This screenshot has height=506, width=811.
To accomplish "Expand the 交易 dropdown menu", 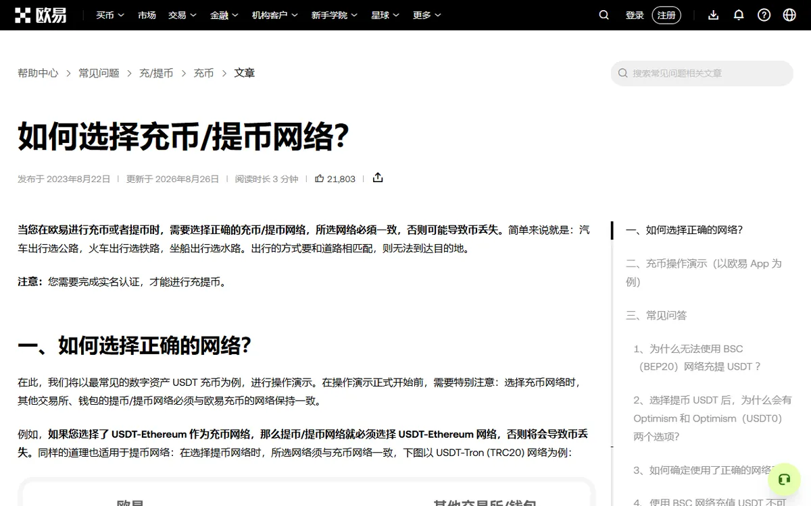I will pyautogui.click(x=182, y=15).
